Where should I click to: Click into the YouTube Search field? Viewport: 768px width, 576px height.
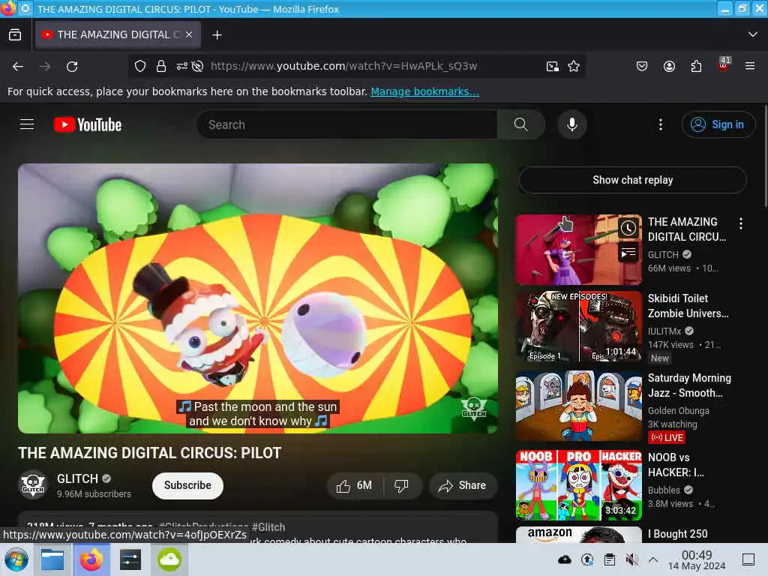coord(347,124)
